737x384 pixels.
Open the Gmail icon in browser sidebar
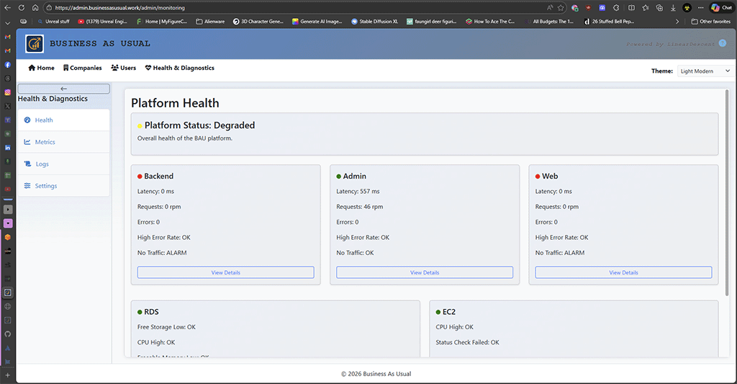8,51
